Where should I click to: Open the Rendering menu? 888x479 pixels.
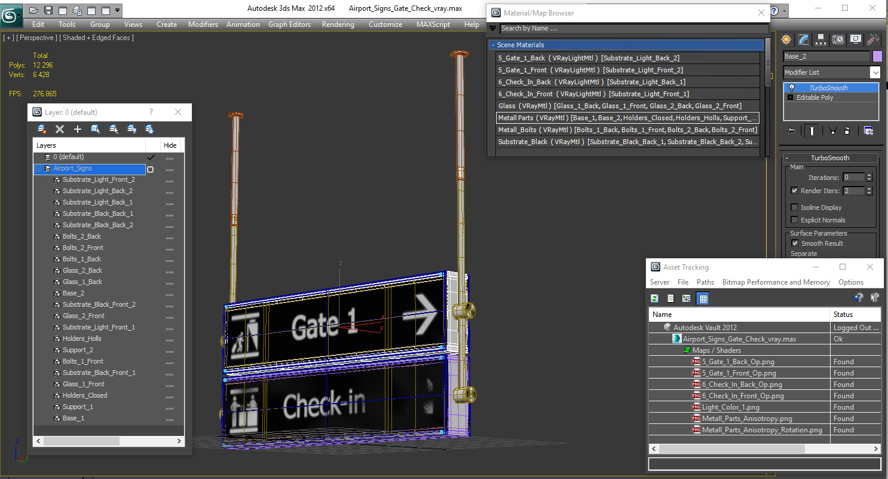point(338,25)
